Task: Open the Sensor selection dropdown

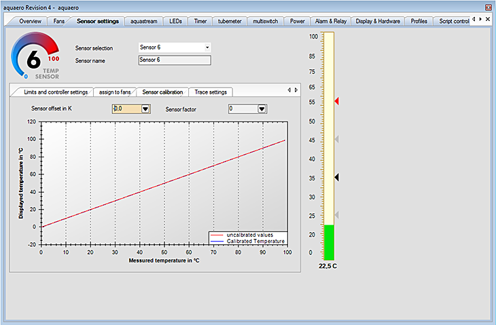Action: click(207, 48)
